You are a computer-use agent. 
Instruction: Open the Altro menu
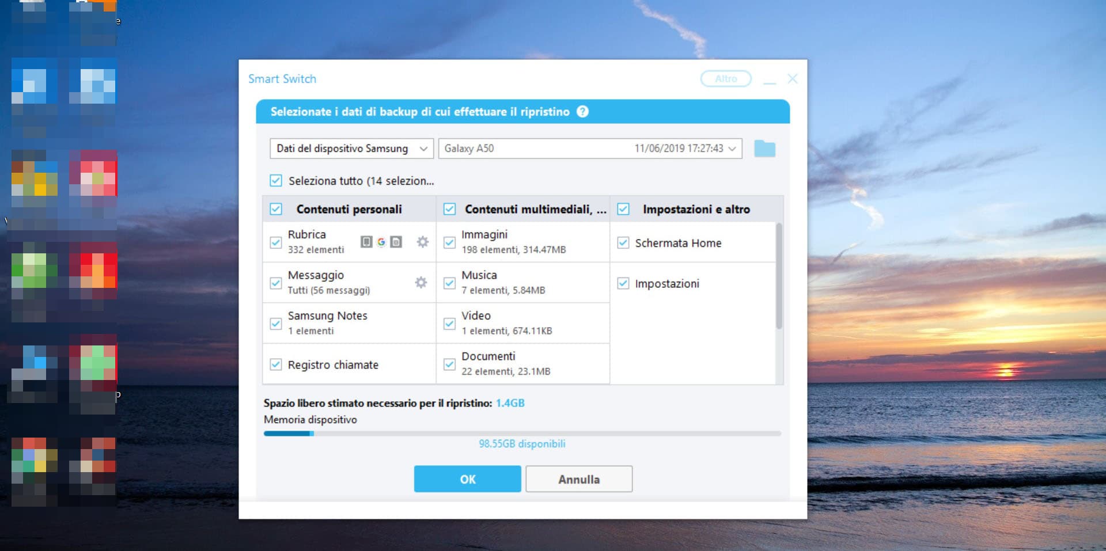click(x=725, y=78)
